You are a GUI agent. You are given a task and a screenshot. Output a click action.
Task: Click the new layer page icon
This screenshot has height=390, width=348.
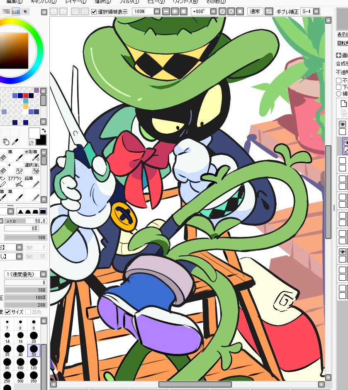tap(343, 104)
